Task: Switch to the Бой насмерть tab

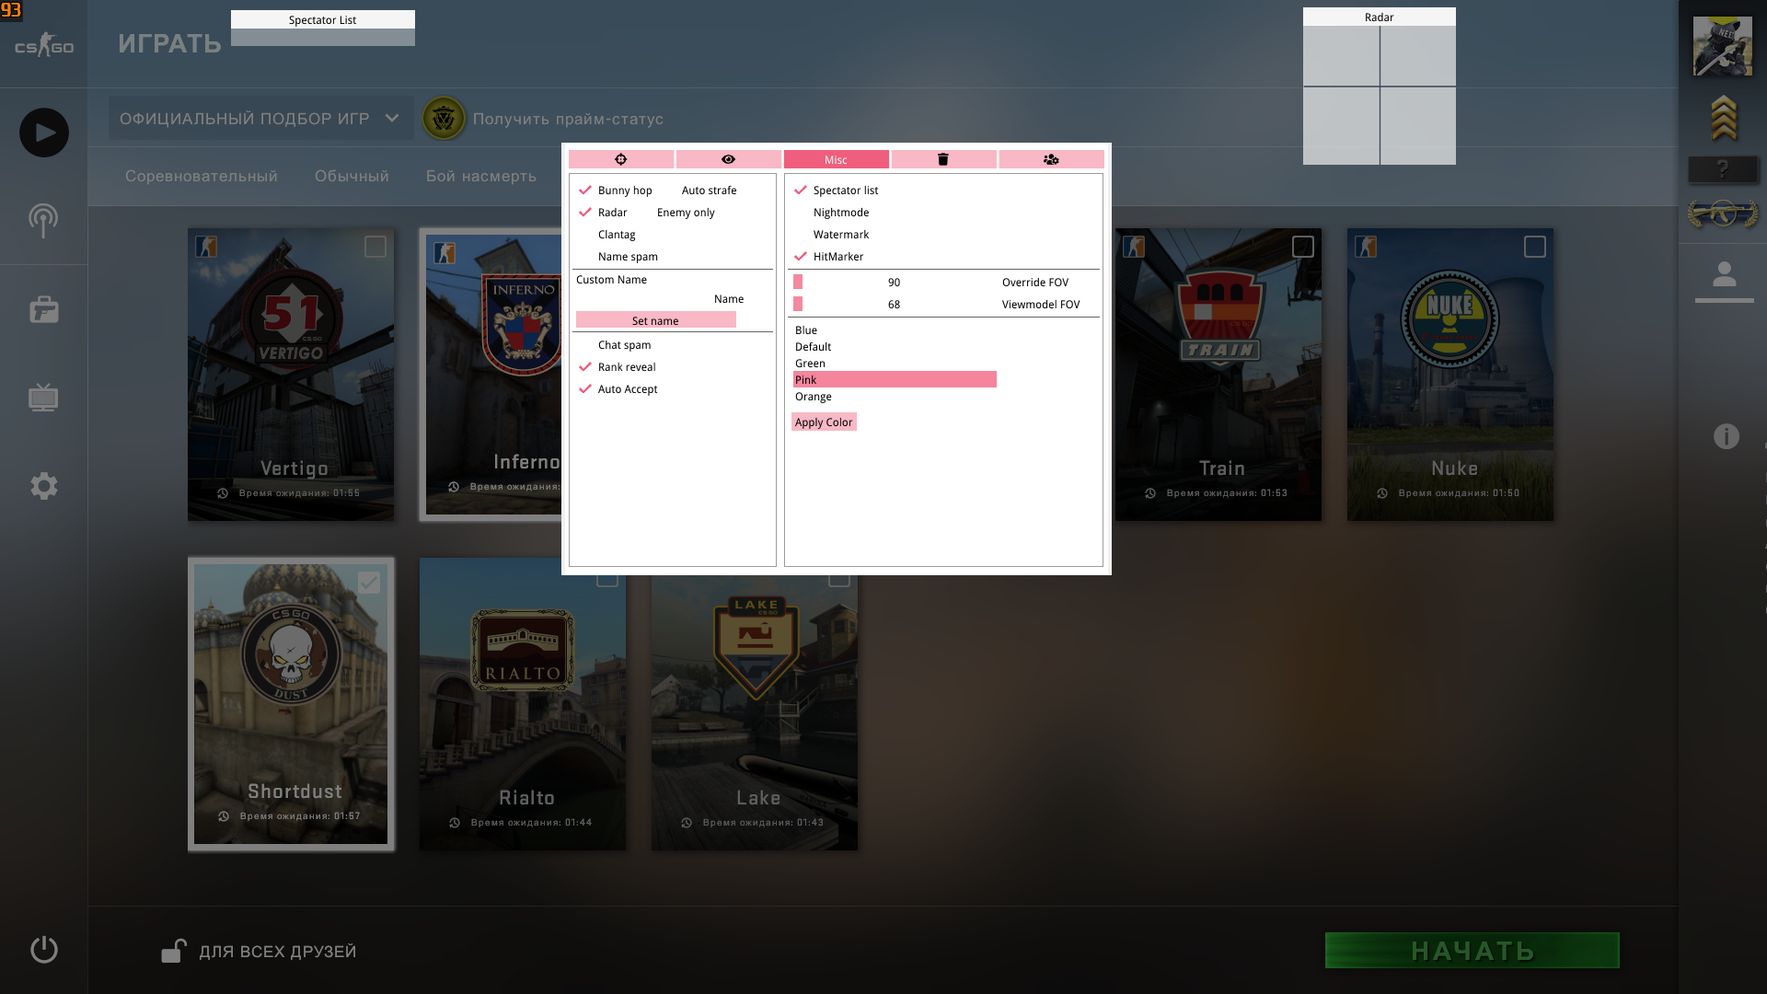Action: [480, 176]
